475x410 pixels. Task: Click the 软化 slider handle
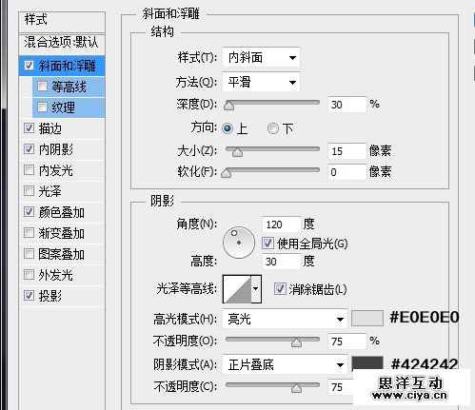[226, 173]
